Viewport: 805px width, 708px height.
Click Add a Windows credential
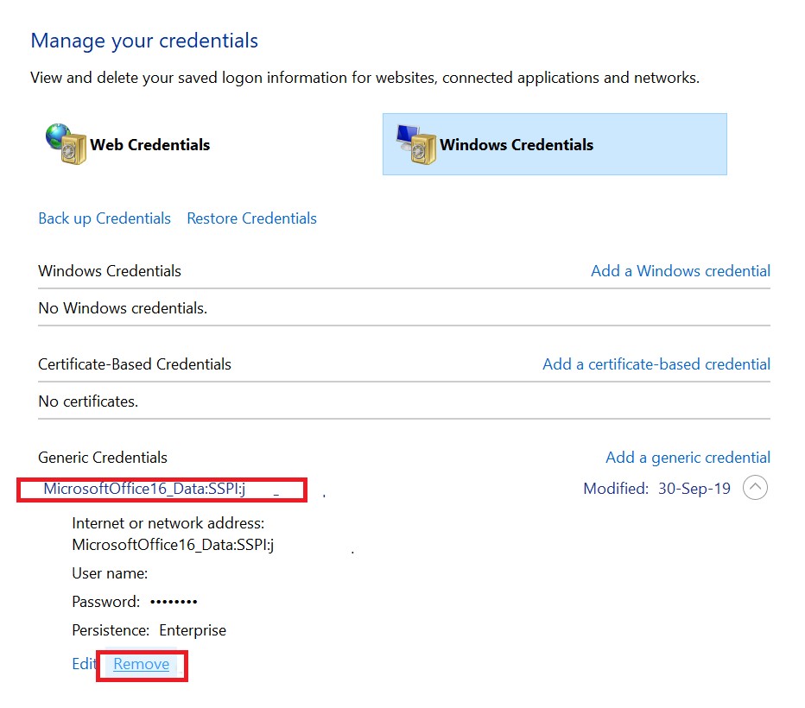pos(681,271)
